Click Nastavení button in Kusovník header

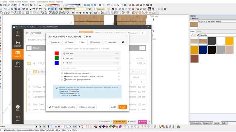(132, 33)
